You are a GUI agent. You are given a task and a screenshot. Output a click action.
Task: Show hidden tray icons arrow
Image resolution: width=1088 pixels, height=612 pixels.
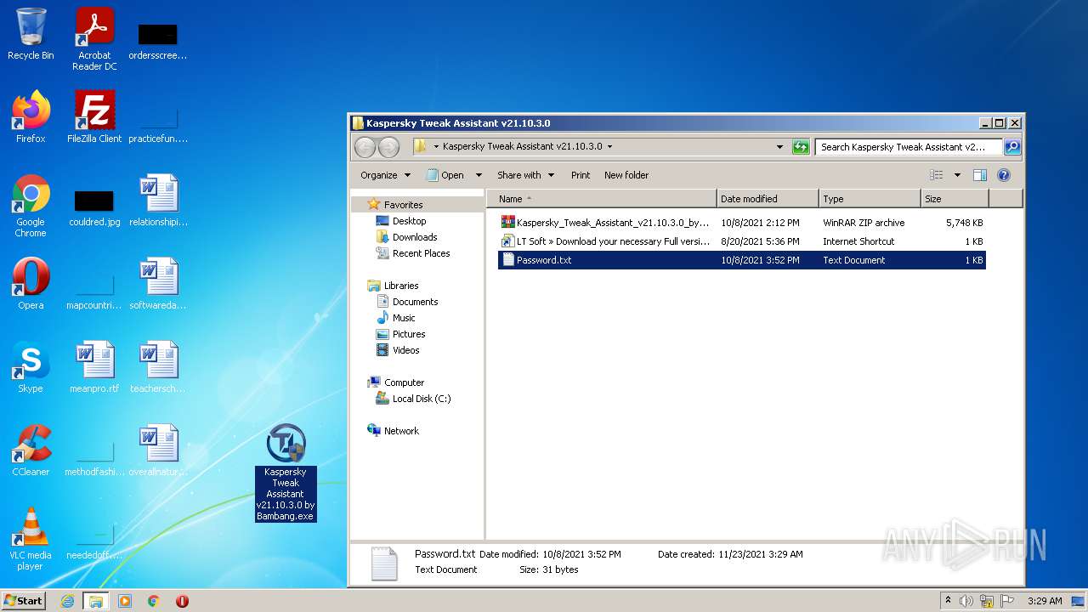click(949, 601)
